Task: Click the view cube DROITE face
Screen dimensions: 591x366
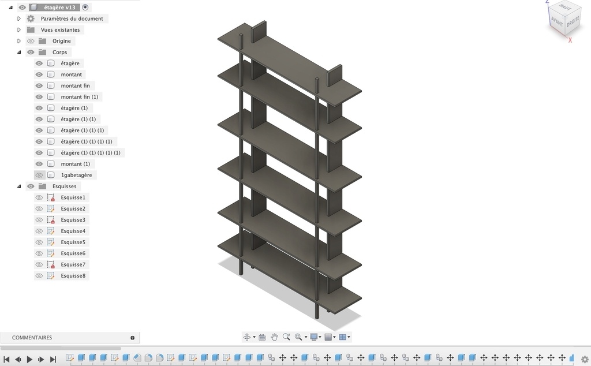Action: coord(573,22)
